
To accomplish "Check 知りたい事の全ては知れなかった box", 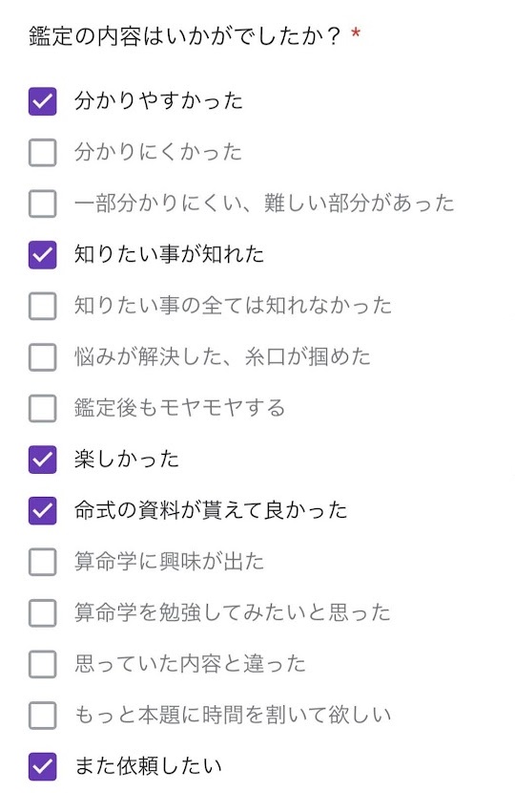I will point(42,306).
